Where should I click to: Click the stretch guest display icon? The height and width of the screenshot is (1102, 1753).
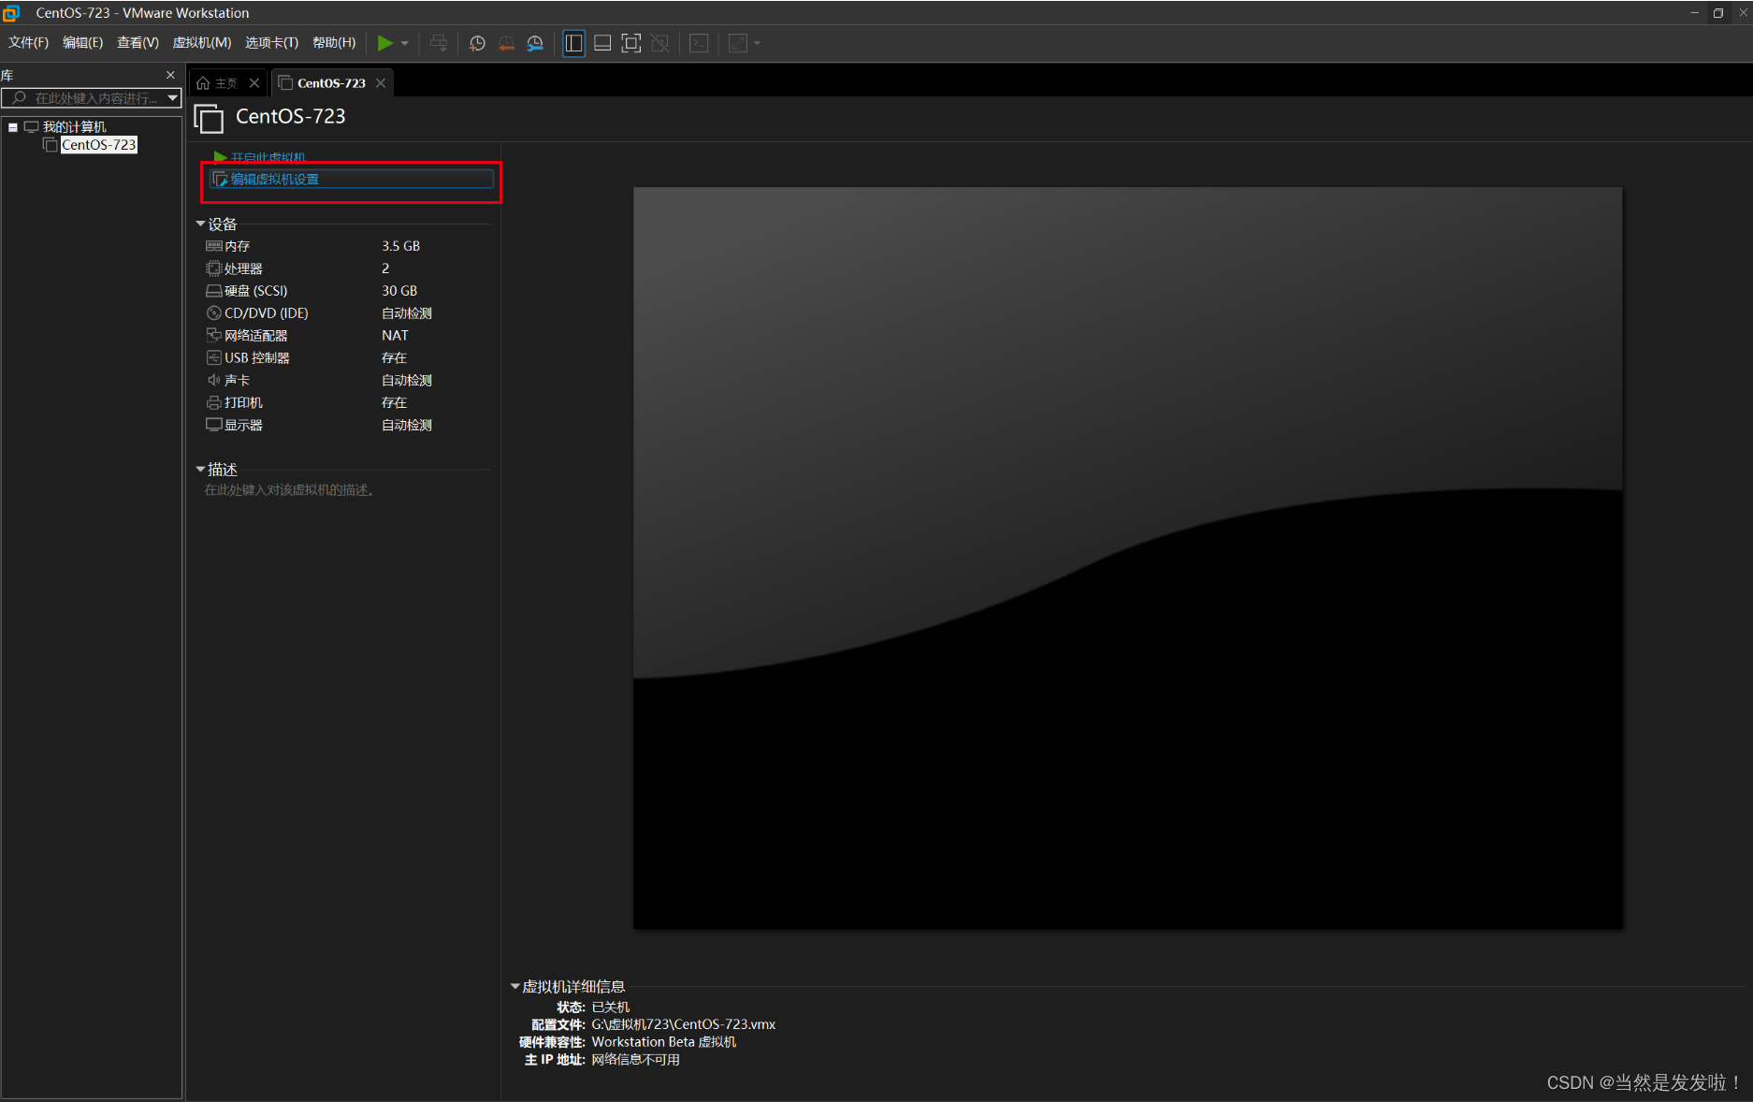point(738,43)
